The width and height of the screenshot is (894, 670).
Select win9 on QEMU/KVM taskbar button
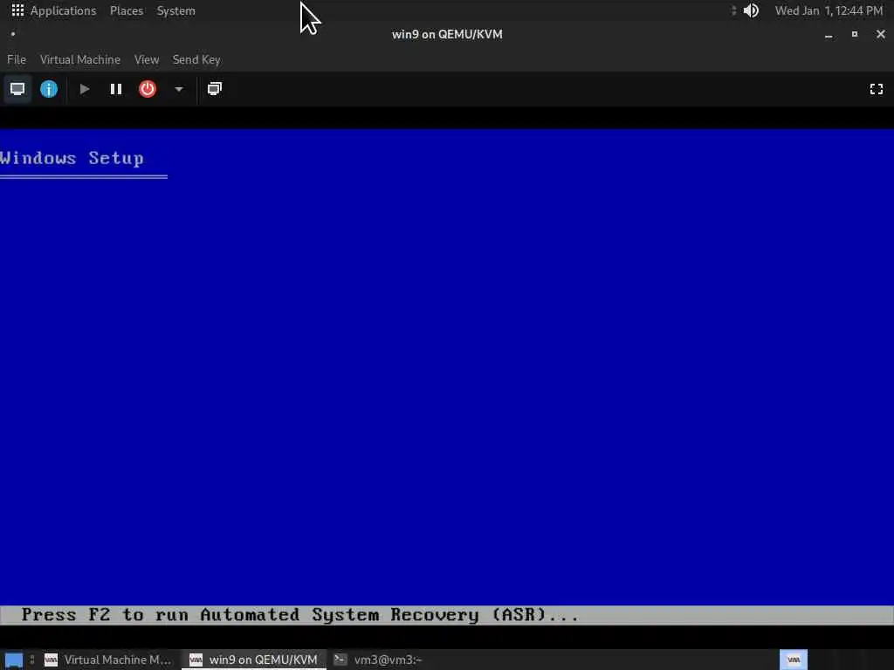tap(254, 660)
